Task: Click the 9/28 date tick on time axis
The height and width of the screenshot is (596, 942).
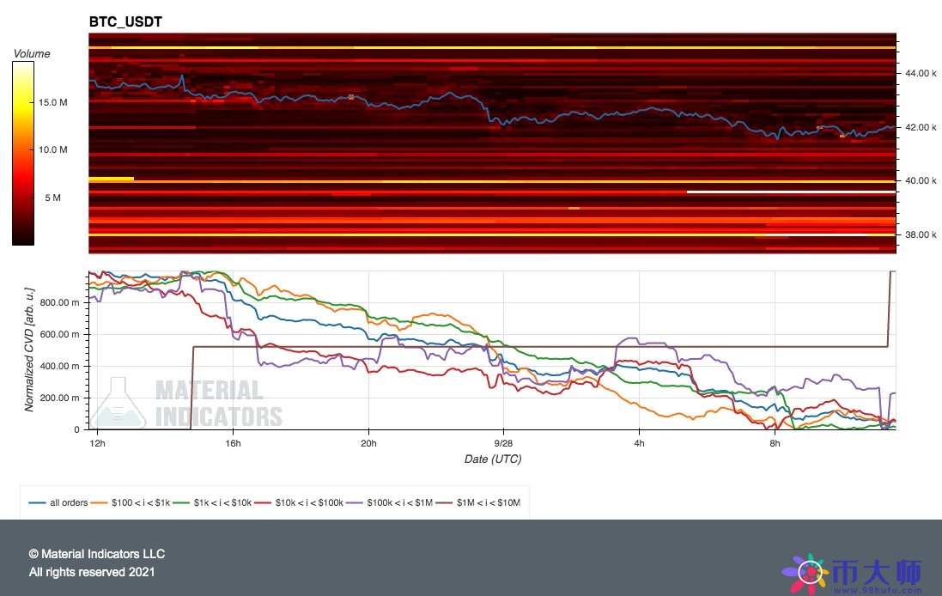Action: tap(502, 443)
